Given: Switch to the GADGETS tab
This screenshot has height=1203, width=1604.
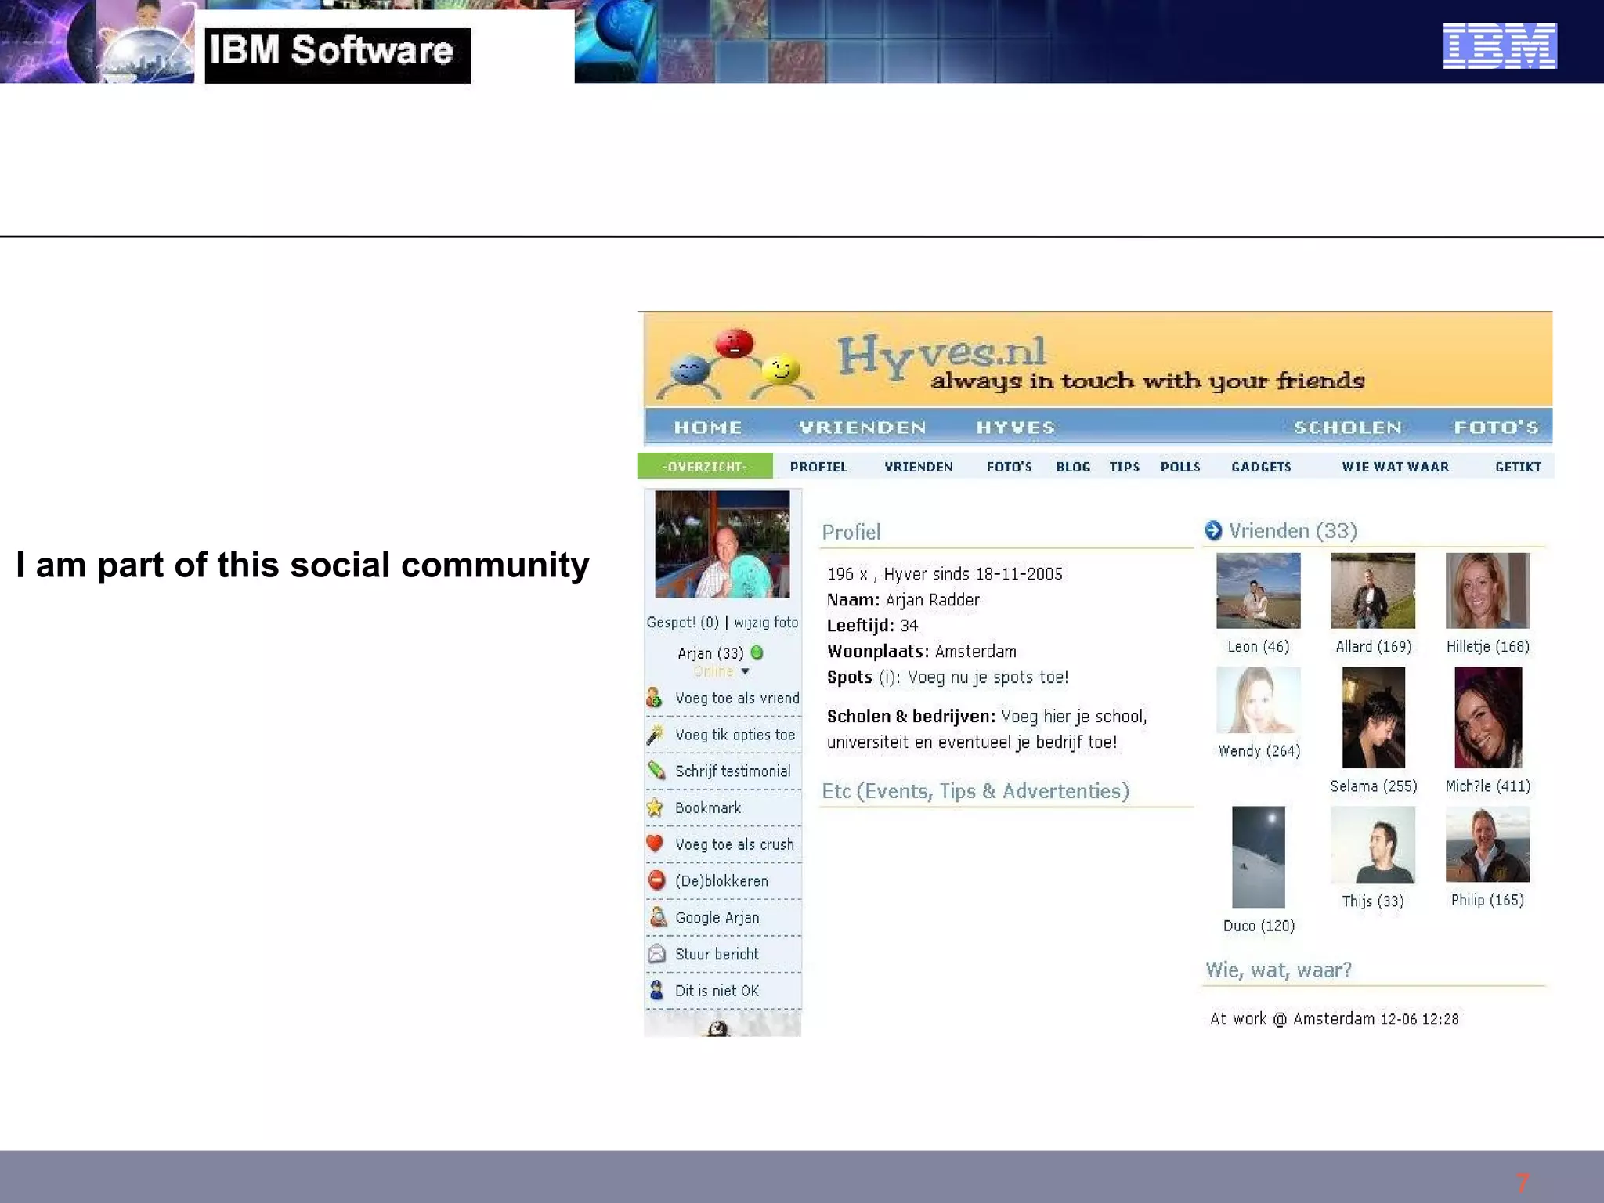Looking at the screenshot, I should [x=1261, y=467].
